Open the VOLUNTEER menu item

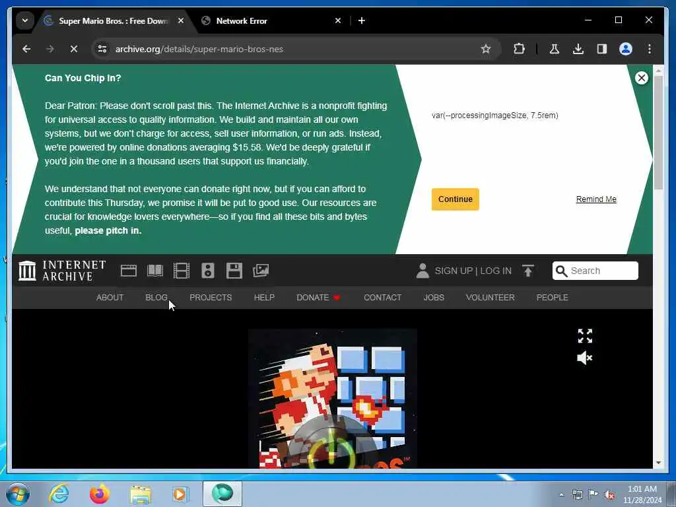490,298
